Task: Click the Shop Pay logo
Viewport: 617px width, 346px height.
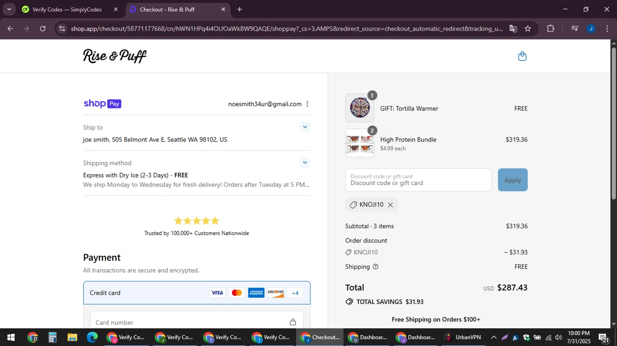Action: click(102, 104)
